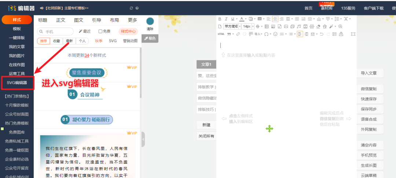Select the 收藏 filter option
This screenshot has height=178, width=396.
[x=56, y=41]
